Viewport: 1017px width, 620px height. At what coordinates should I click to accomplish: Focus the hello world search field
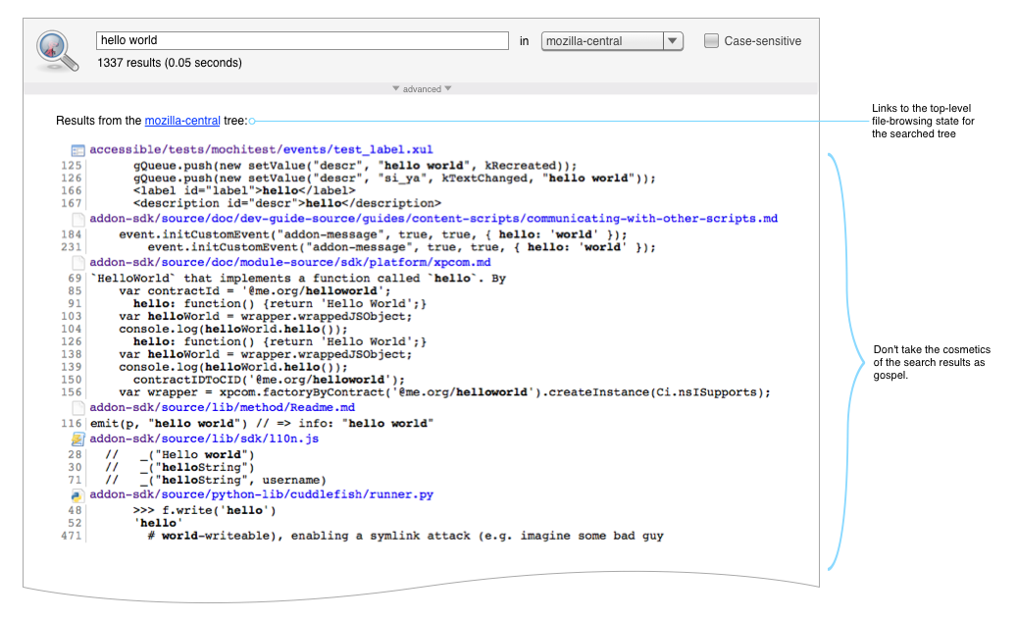pyautogui.click(x=302, y=40)
